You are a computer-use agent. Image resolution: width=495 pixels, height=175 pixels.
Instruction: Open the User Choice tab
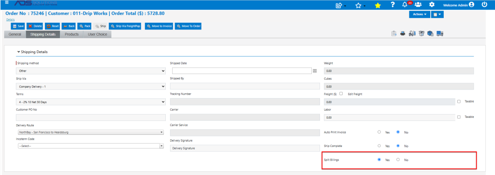[x=97, y=34]
